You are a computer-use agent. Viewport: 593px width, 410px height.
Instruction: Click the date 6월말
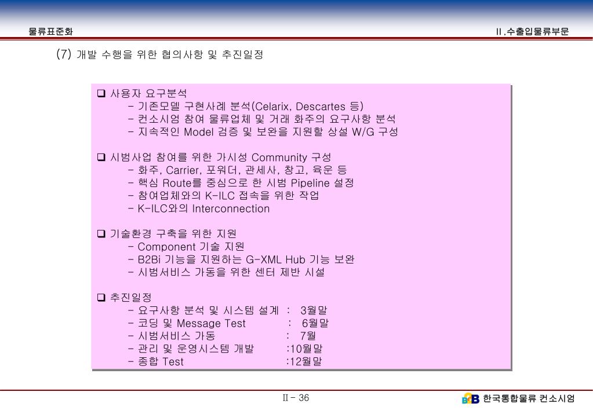click(315, 323)
